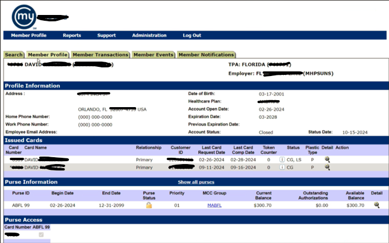The height and width of the screenshot is (243, 389).
Task: Toggle the ABFL 99 purse access checkbox
Action: pyautogui.click(x=41, y=234)
